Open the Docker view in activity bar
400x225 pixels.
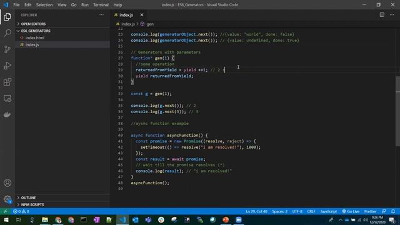7,114
